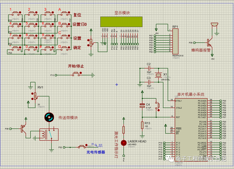Click the LASER HEAD text label

137,141
